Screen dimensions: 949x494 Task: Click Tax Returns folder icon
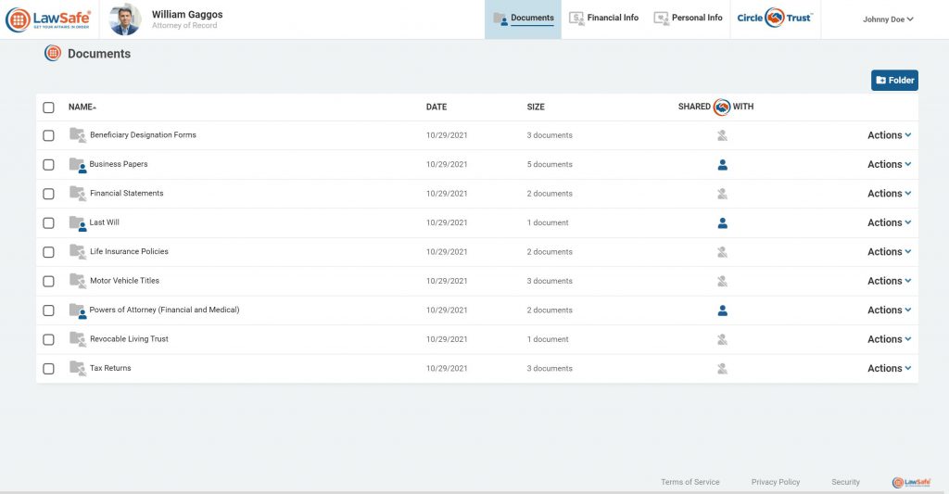pos(78,368)
